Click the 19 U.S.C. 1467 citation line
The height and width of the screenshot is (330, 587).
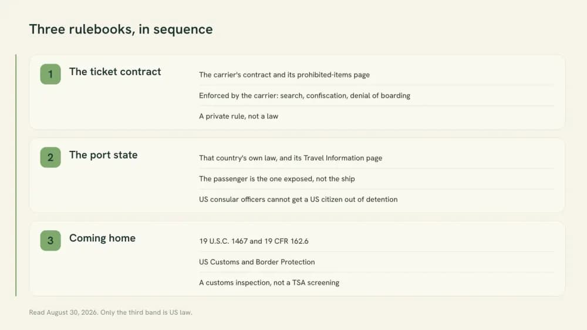254,241
